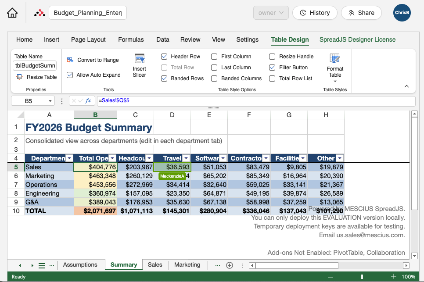Screen dimensions: 424x282
Task: Open the sheet list icon near sheet tabs
Action: pyautogui.click(x=42, y=265)
